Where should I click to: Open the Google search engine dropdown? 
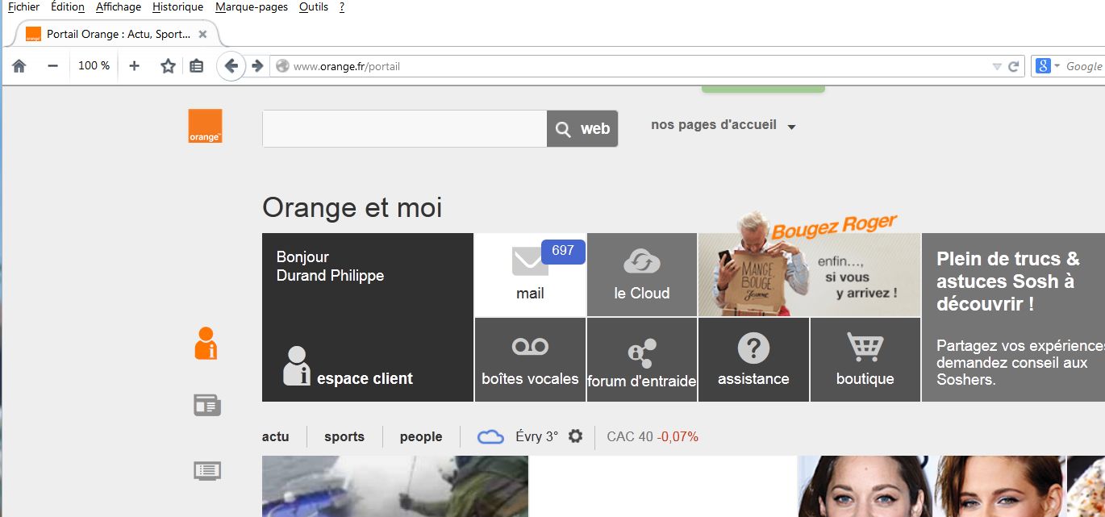point(1047,66)
